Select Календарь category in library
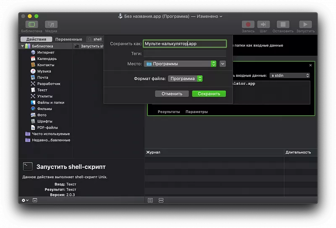This screenshot has width=336, height=228. point(47,59)
